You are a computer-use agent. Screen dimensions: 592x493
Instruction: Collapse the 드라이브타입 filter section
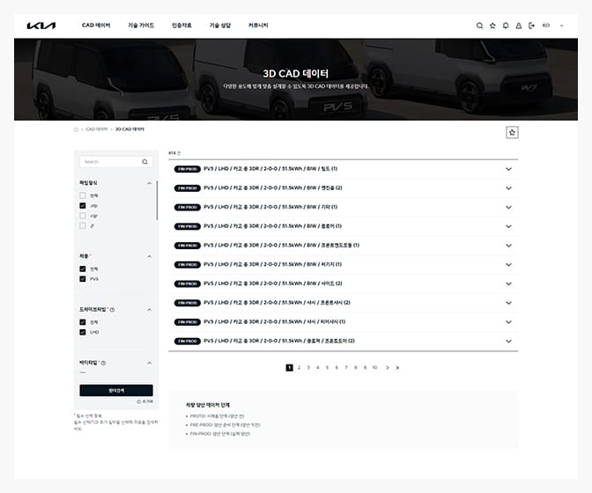tap(150, 310)
